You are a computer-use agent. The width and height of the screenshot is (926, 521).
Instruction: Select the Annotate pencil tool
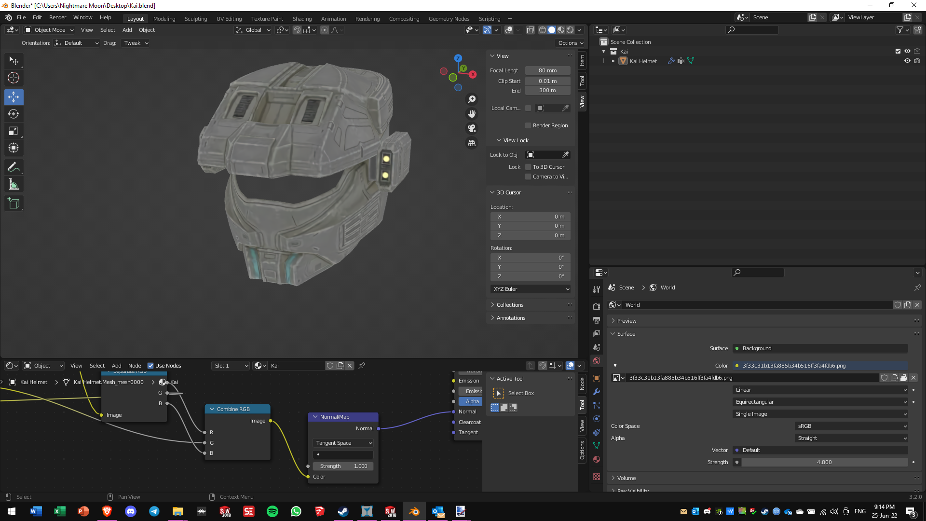(14, 167)
